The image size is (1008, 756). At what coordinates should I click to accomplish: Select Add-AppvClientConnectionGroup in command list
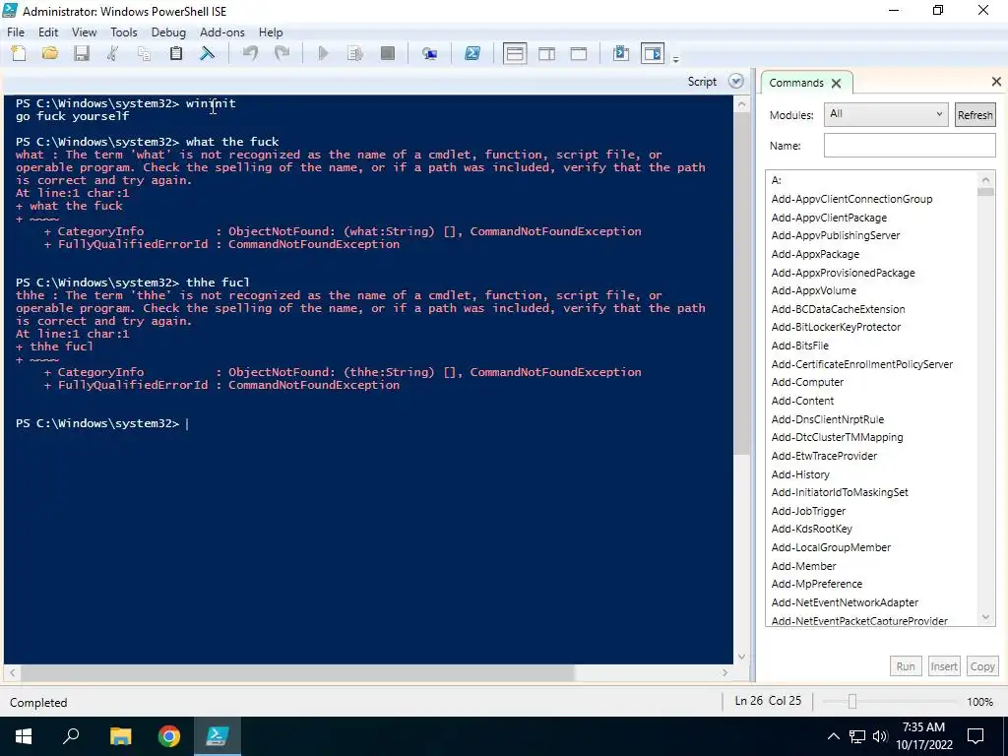point(851,199)
